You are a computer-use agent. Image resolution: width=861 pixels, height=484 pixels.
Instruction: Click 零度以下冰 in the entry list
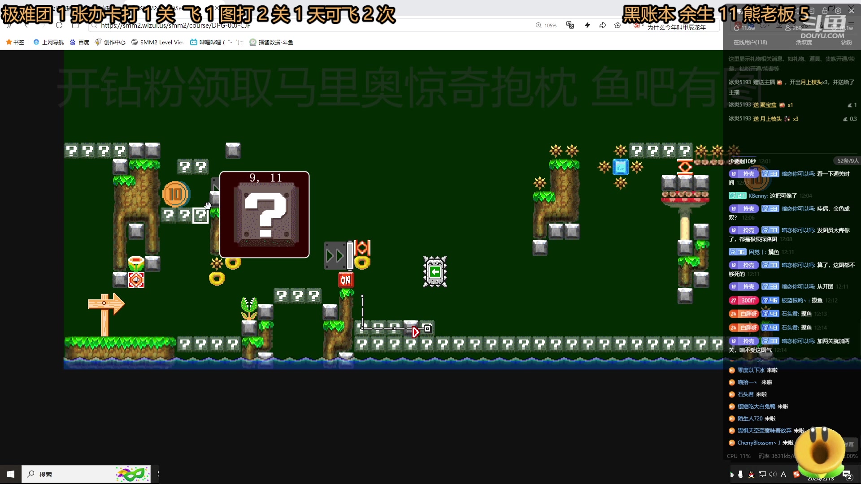tap(751, 370)
